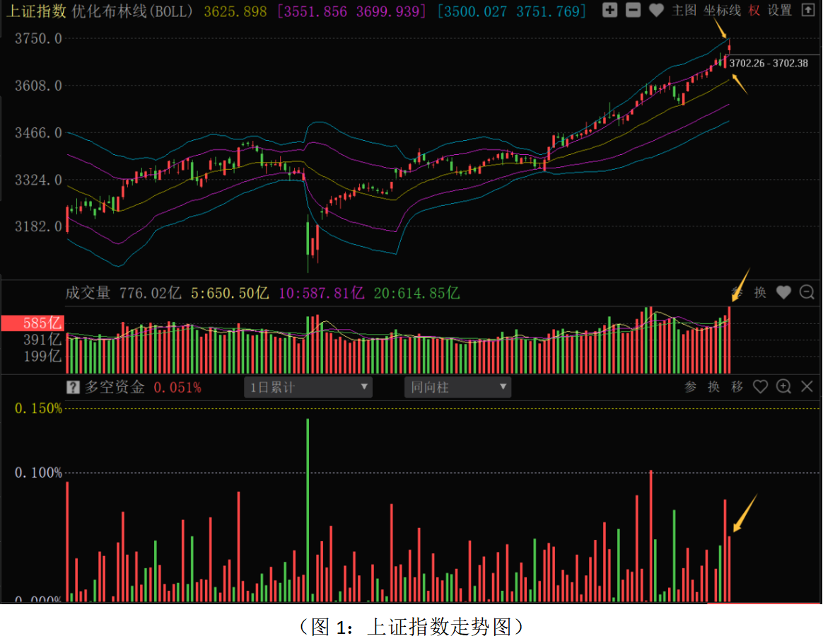Click the 10-day volume average 10:587.81亿

coord(321,293)
